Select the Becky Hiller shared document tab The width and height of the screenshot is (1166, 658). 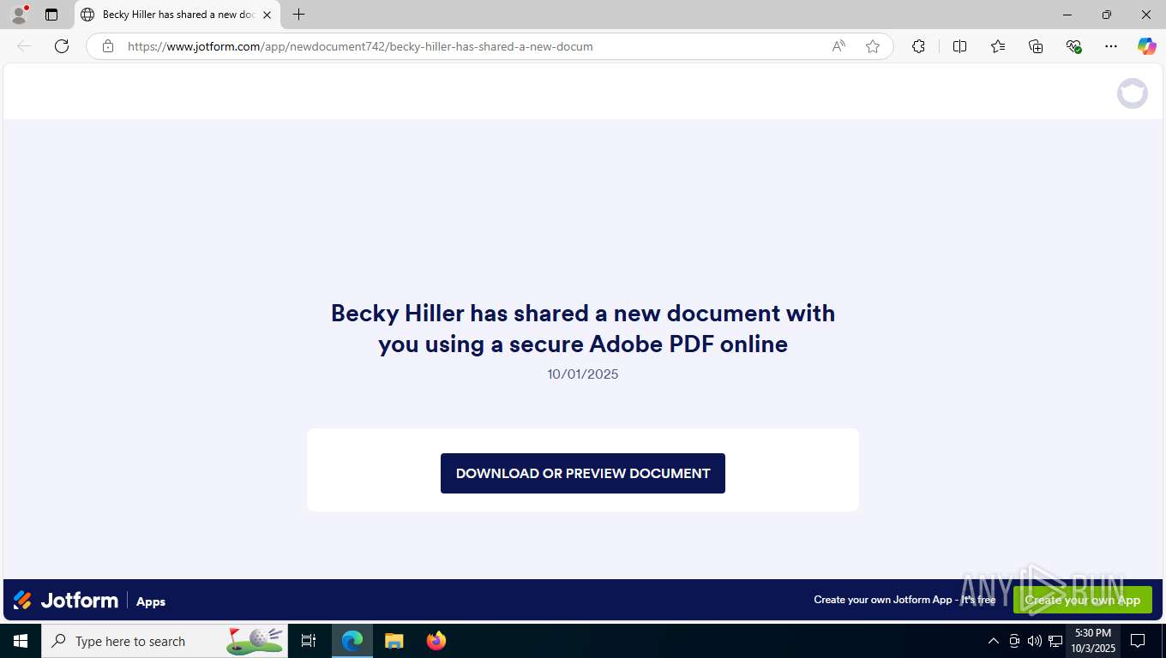pyautogui.click(x=177, y=15)
